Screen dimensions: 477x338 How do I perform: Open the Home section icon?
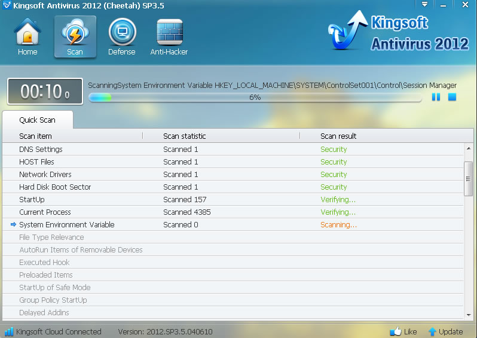[x=27, y=32]
